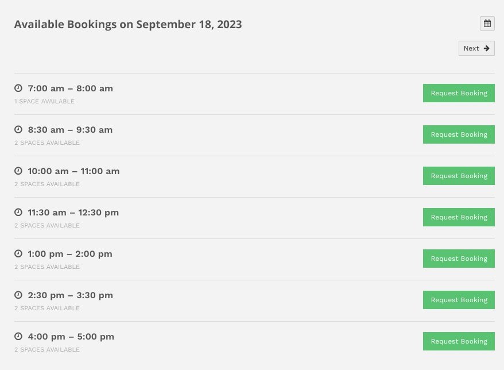The image size is (504, 370).
Task: Click the 10:00 am – 11:00 am time text
Action: click(x=73, y=171)
